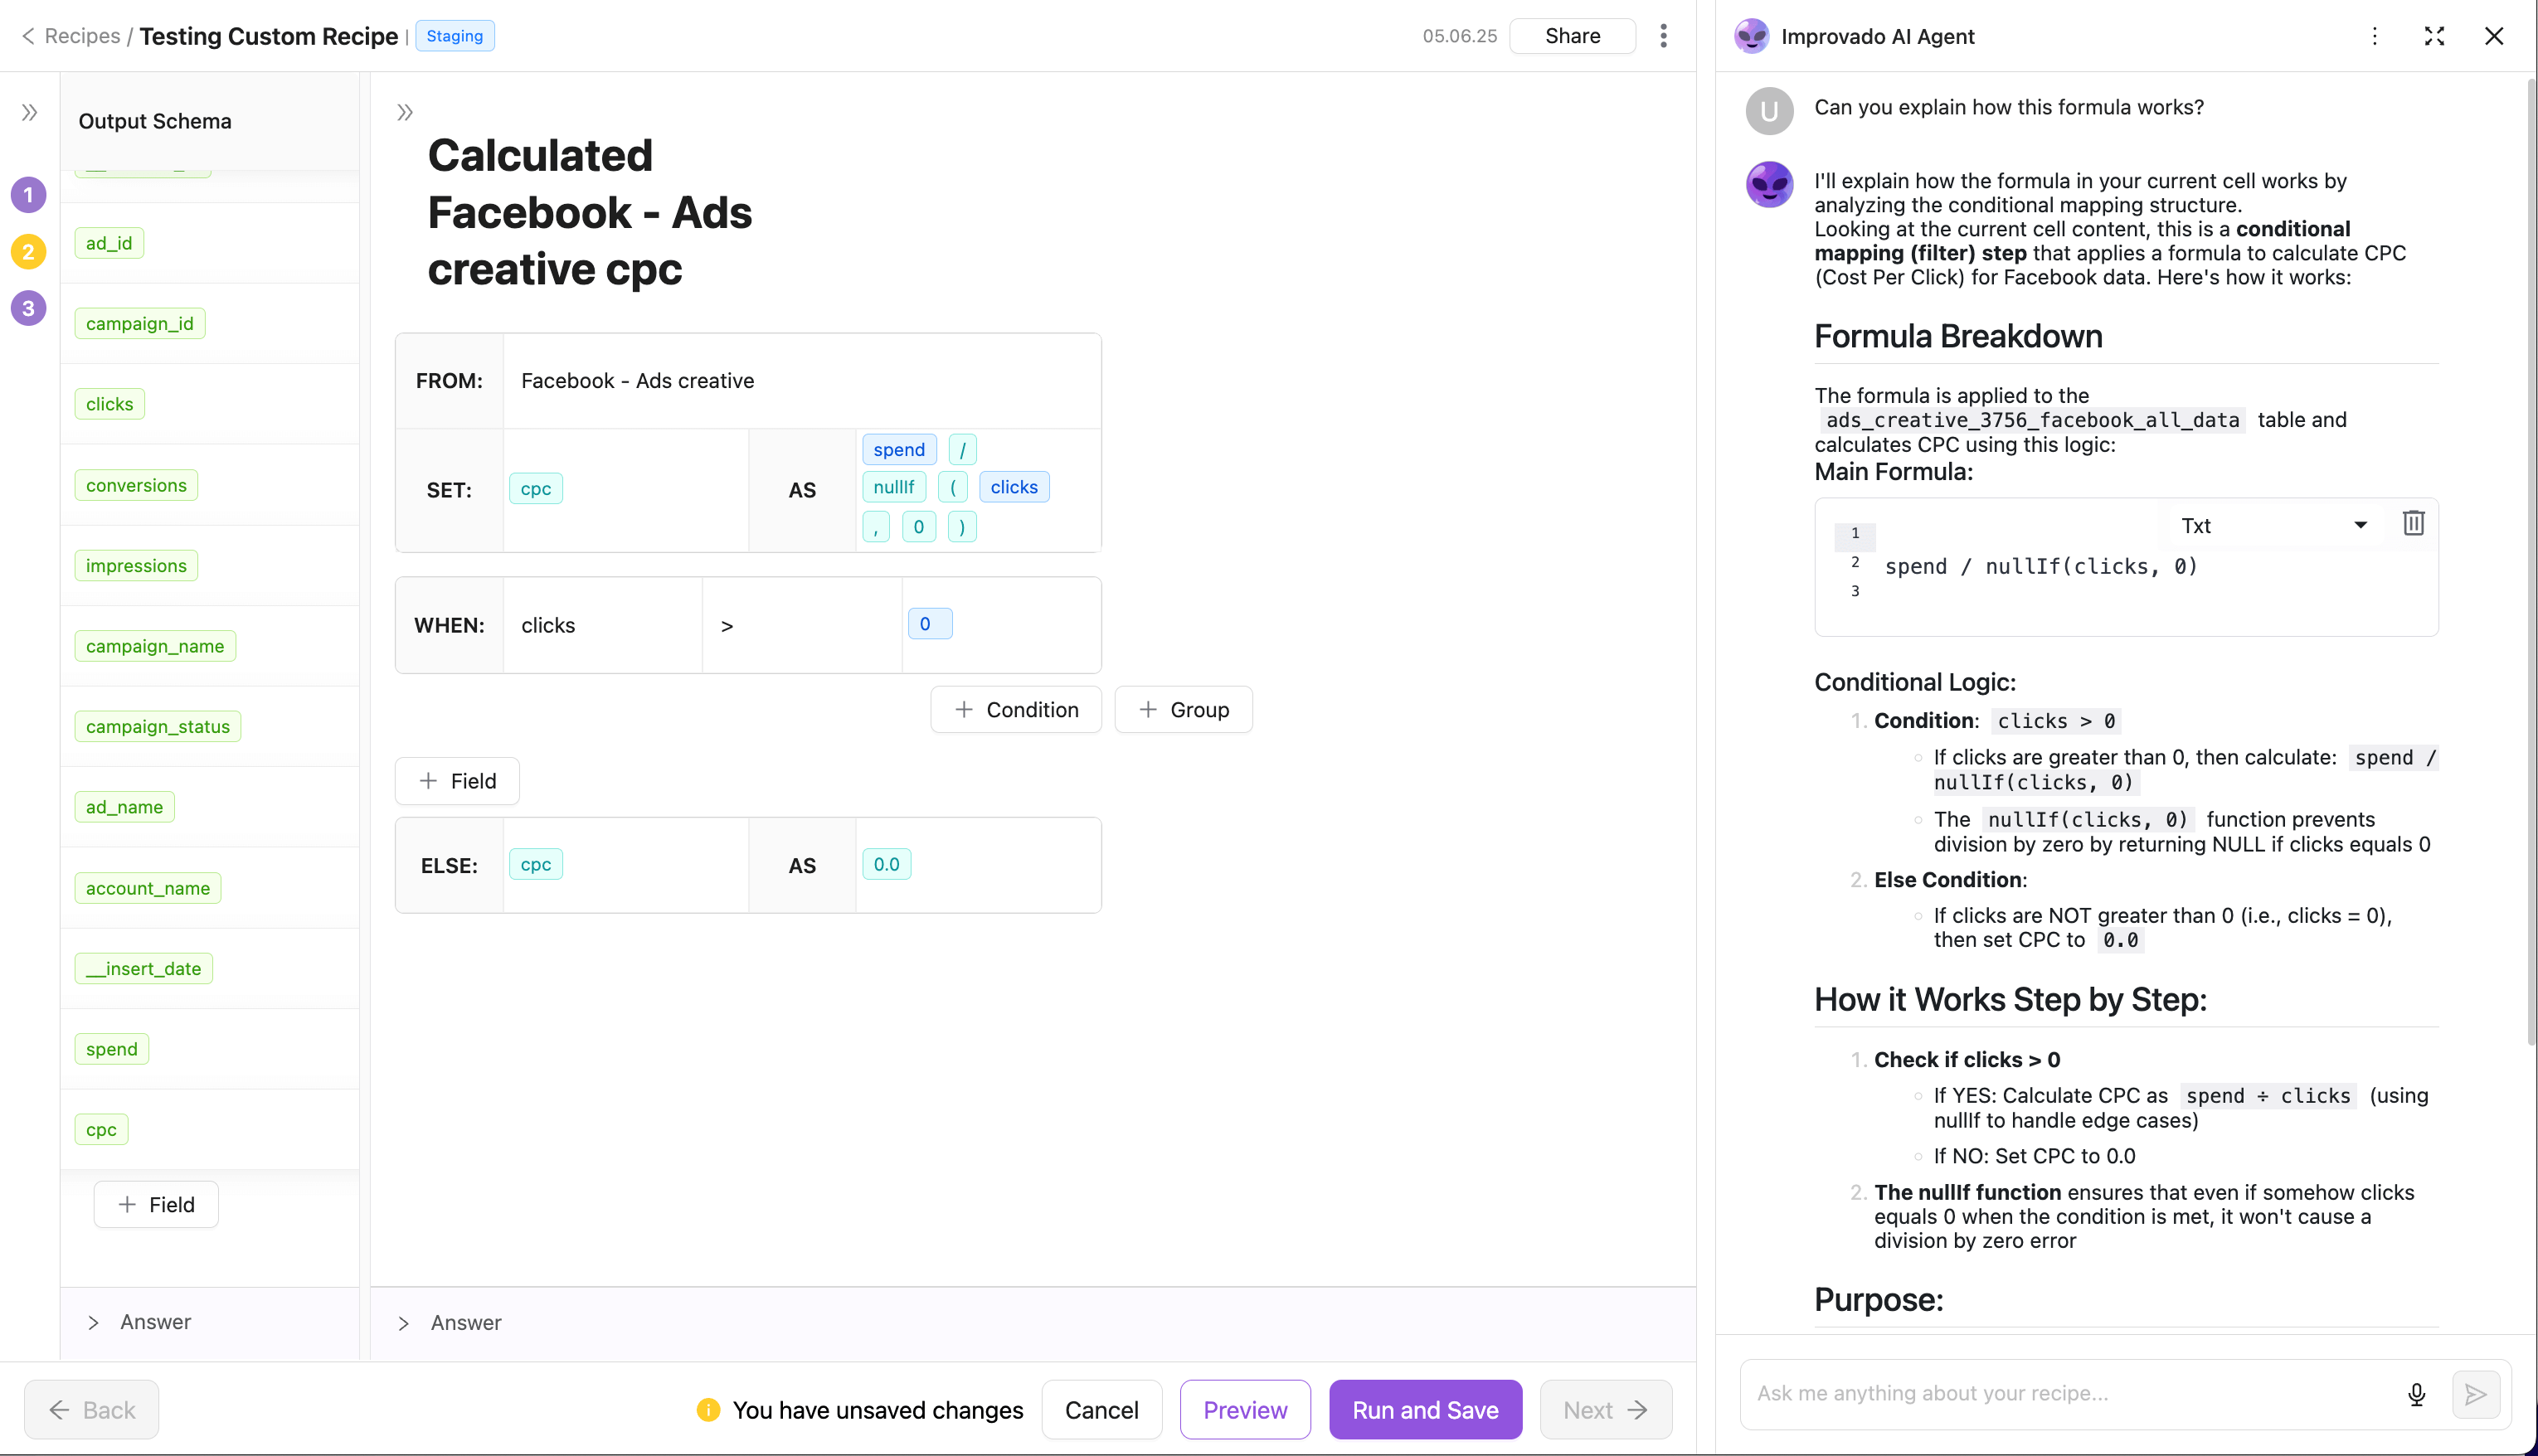This screenshot has height=1456, width=2538.
Task: Go back using the Recipes arrow icon
Action: tap(28, 37)
